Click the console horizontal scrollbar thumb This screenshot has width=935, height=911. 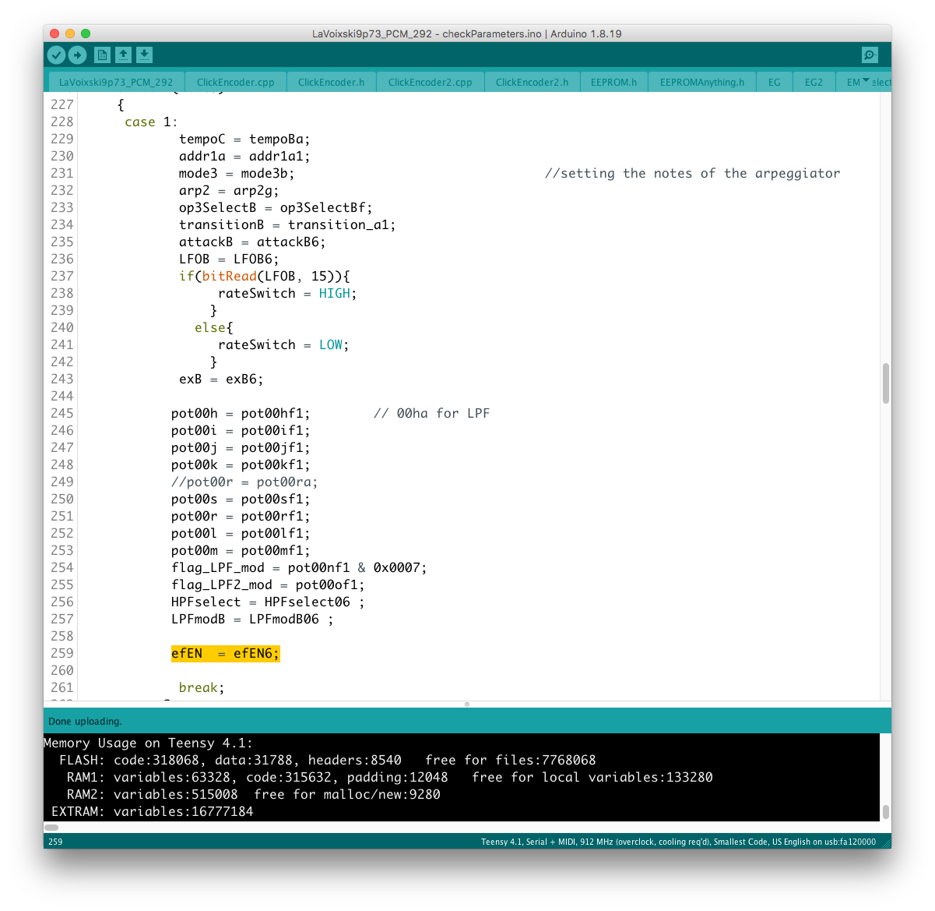pos(51,828)
